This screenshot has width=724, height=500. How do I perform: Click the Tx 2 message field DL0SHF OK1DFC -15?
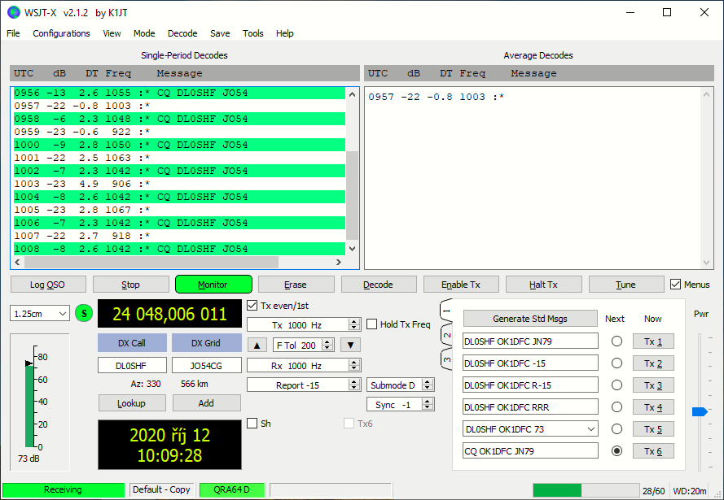[530, 363]
